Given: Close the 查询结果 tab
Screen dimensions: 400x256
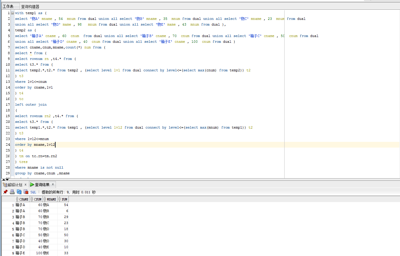Looking at the screenshot, I should [x=53, y=184].
